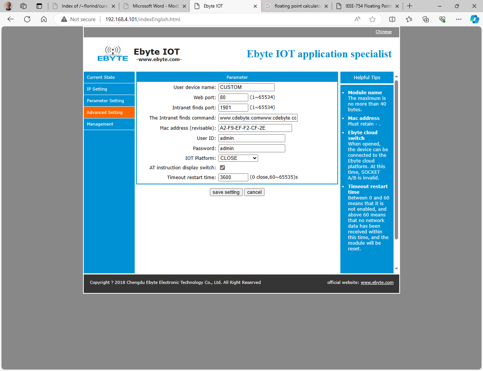Viewport: 483px width, 371px height.
Task: Open the Not secure warning icon
Action: pos(64,19)
